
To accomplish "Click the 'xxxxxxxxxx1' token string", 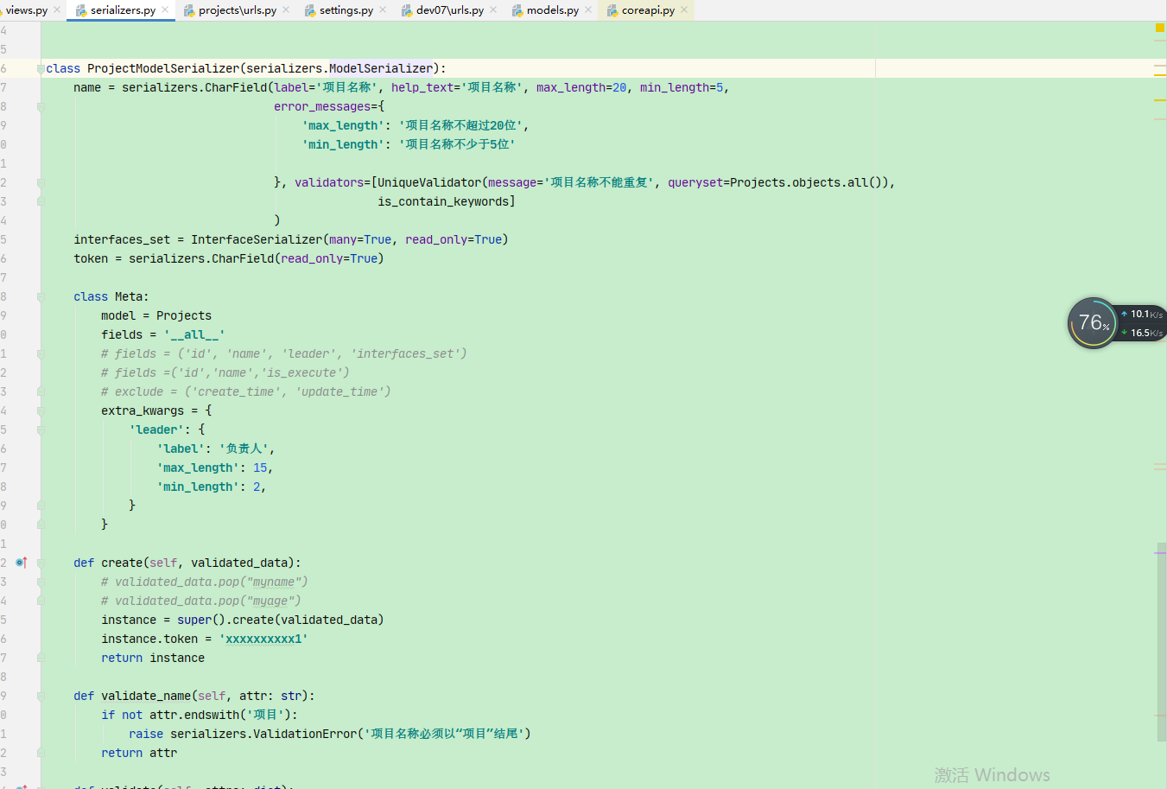I will click(x=263, y=639).
